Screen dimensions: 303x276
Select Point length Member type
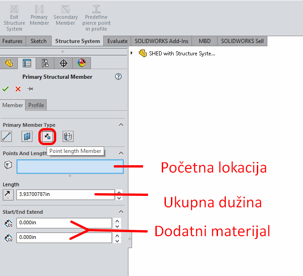click(47, 136)
